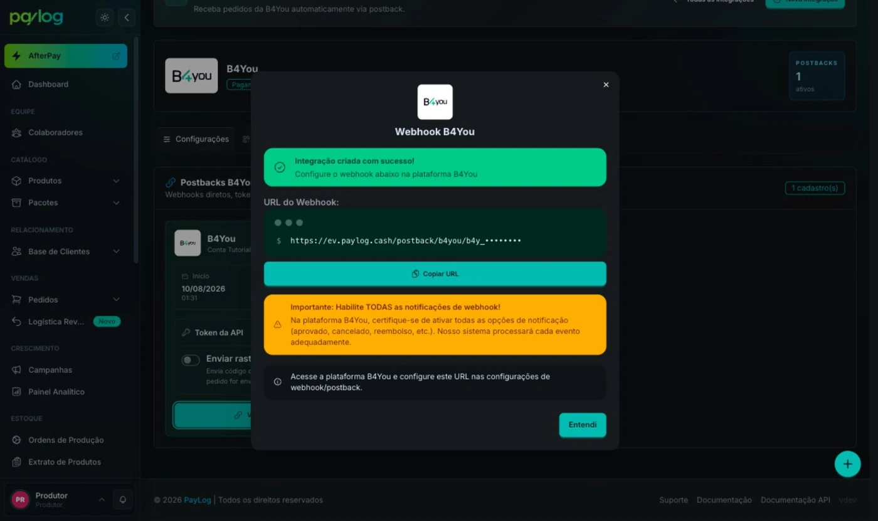Click the 1 cadastro(s) badge

pyautogui.click(x=815, y=188)
